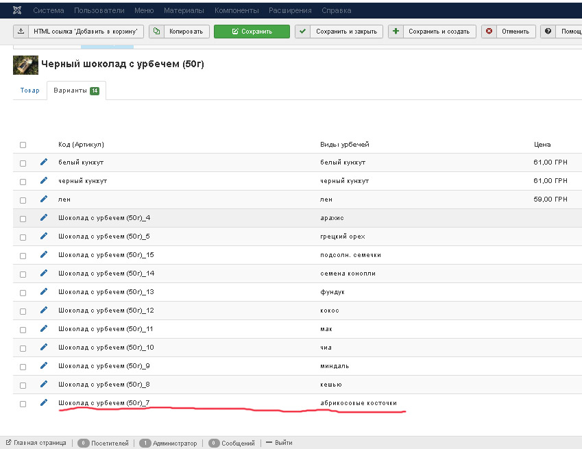This screenshot has width=582, height=449.
Task: Open the Меню dropdown menu
Action: [144, 10]
